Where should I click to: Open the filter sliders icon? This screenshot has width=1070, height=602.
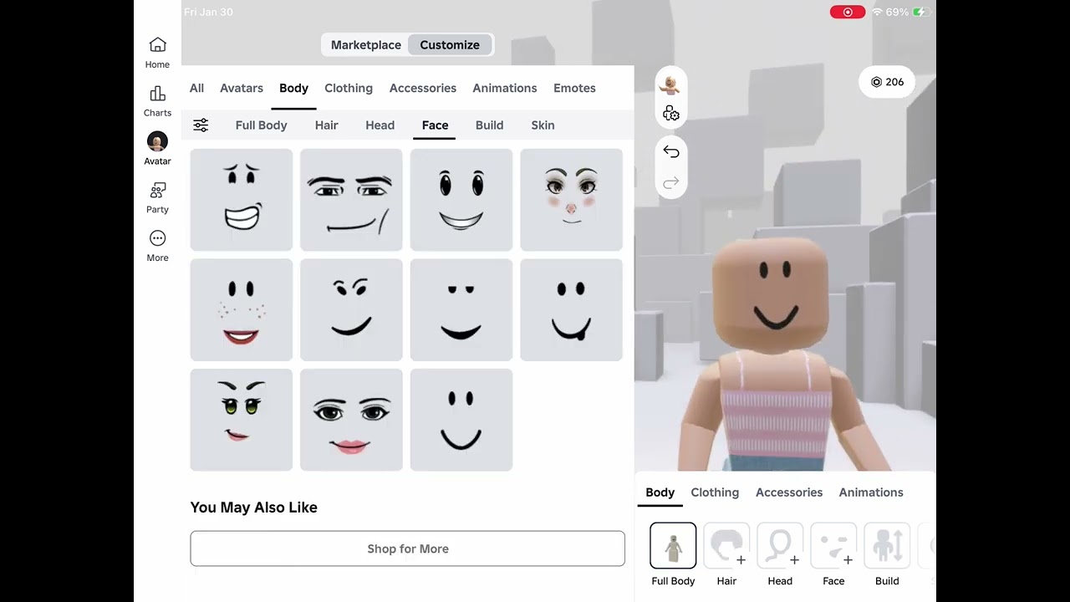pos(201,125)
